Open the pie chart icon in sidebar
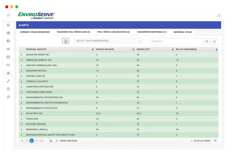 click(8, 97)
